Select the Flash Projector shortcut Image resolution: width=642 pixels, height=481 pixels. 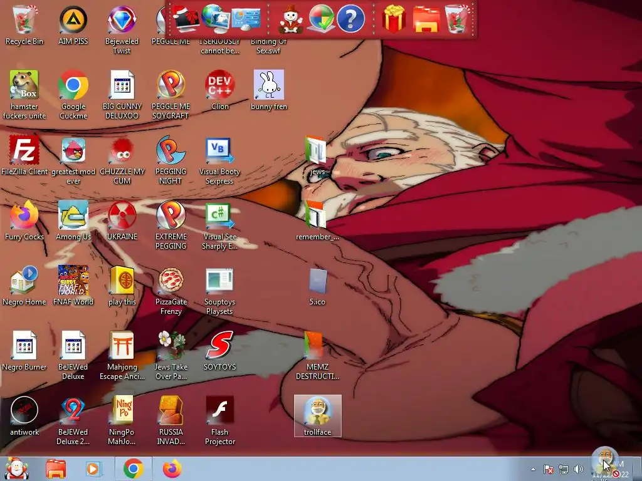[220, 421]
